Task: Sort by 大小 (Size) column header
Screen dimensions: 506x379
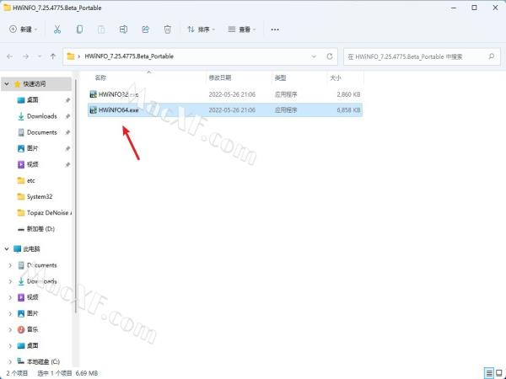Action: tap(336, 77)
